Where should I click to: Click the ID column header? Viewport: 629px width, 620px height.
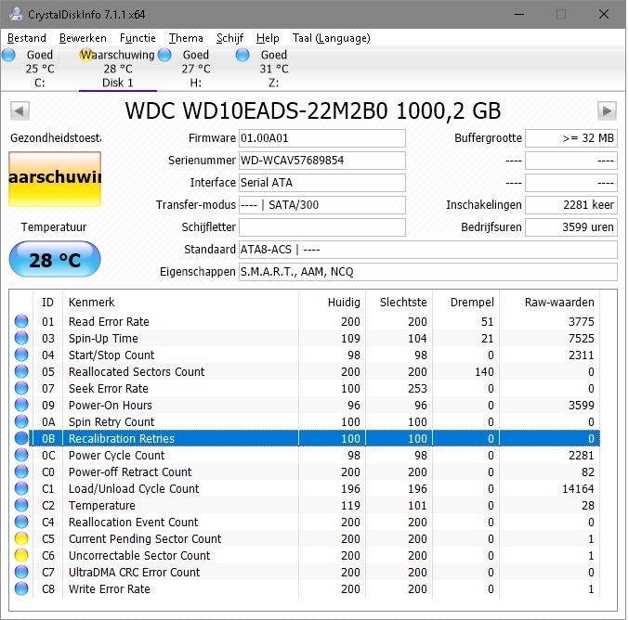pyautogui.click(x=47, y=303)
